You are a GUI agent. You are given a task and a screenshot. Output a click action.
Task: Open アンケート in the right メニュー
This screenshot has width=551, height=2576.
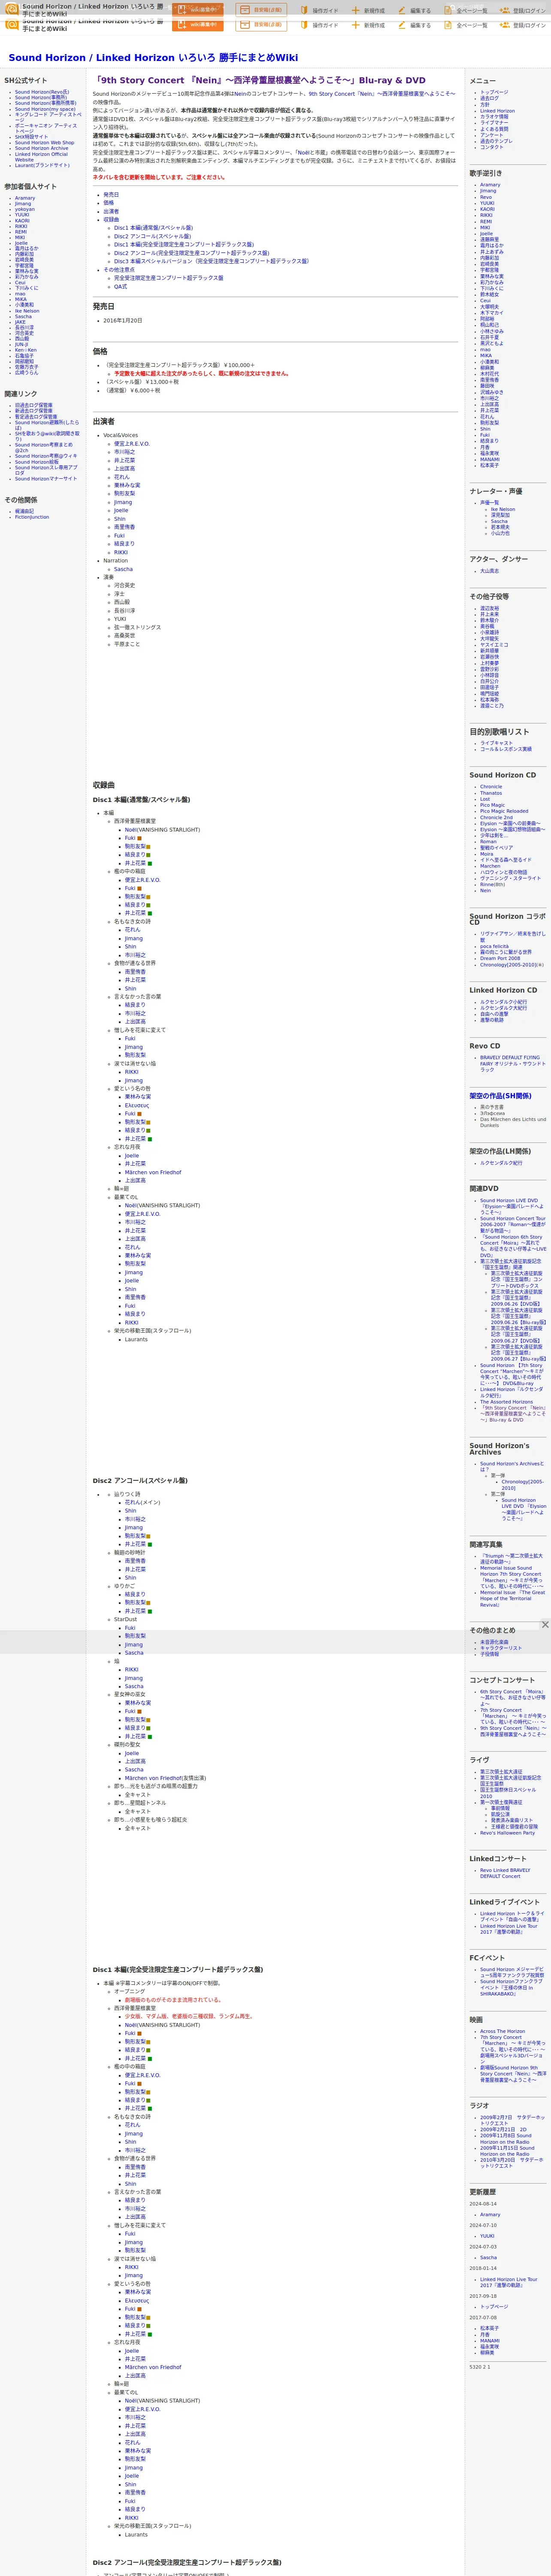(x=492, y=135)
